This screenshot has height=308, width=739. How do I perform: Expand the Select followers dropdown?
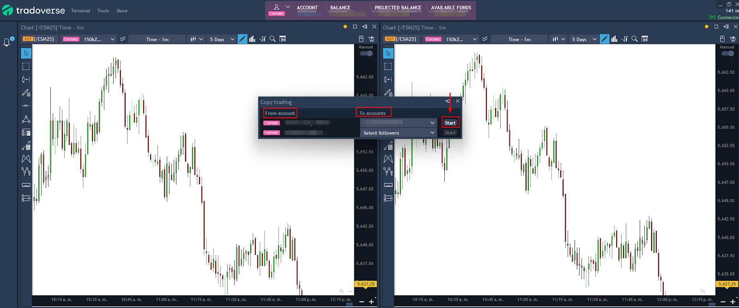pos(398,133)
